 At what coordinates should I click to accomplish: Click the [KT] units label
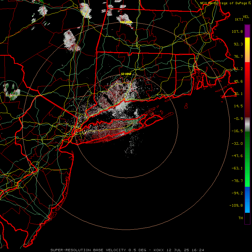[239, 19]
